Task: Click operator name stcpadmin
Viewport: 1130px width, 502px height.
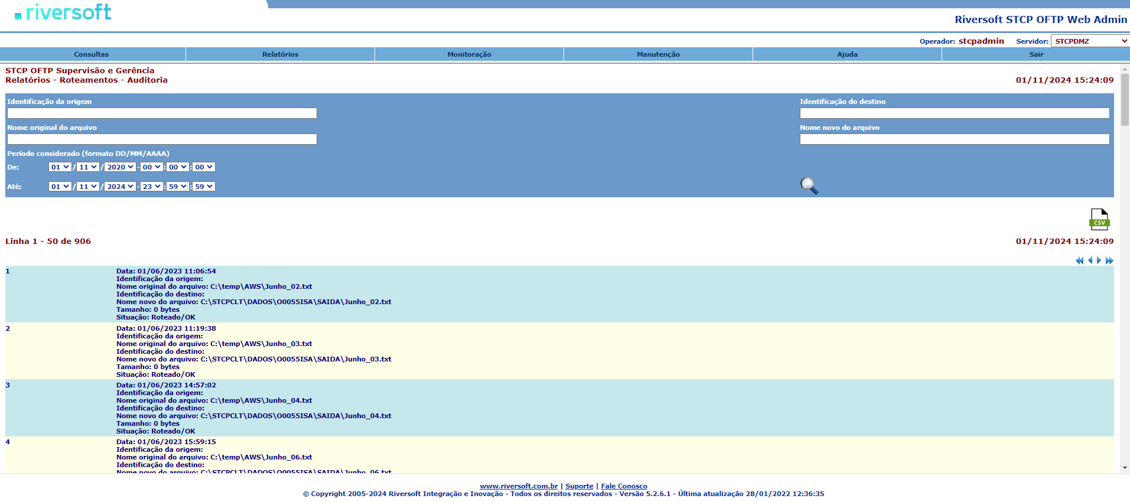Action: point(981,41)
